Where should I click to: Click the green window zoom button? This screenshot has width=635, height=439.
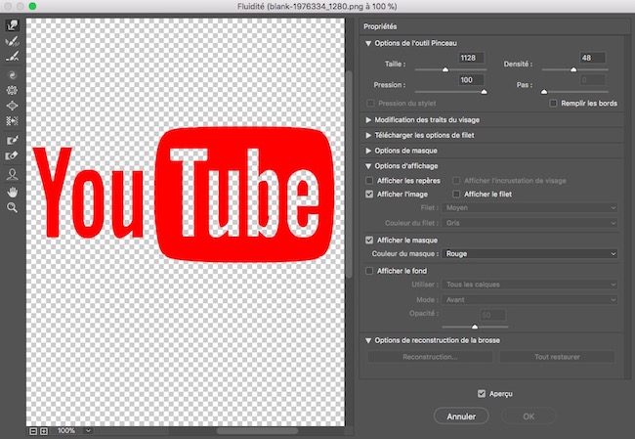32,6
